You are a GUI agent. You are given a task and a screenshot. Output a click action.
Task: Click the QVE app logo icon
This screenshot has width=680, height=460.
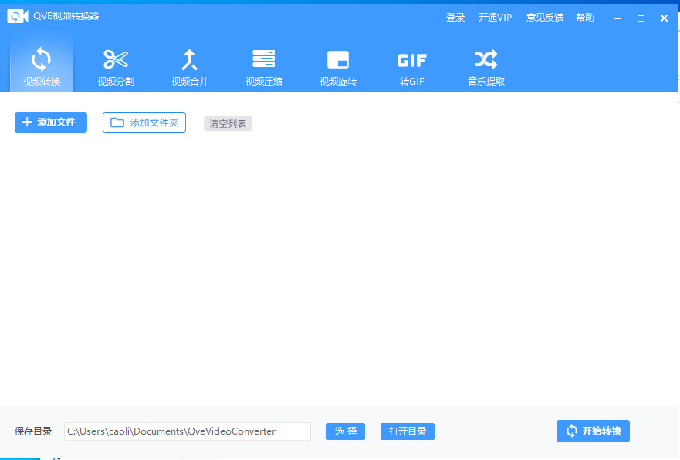pos(18,16)
